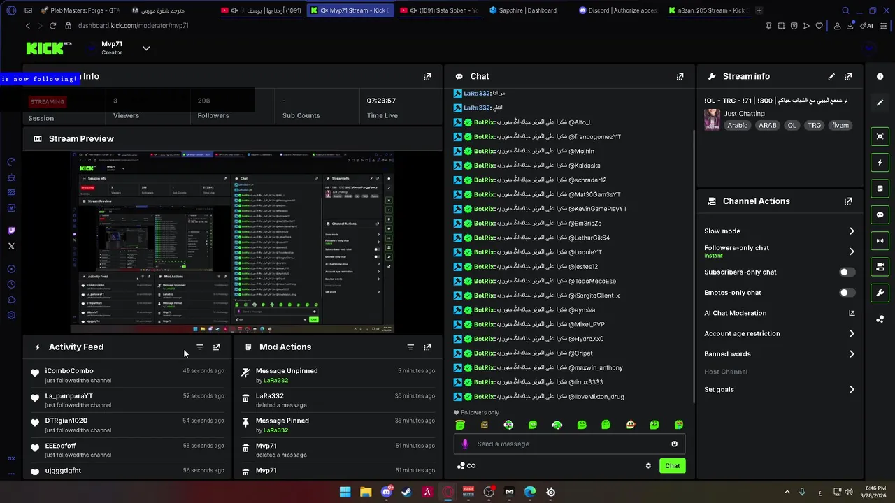The width and height of the screenshot is (895, 503).
Task: Pop out the Channel Actions panel
Action: (x=848, y=201)
